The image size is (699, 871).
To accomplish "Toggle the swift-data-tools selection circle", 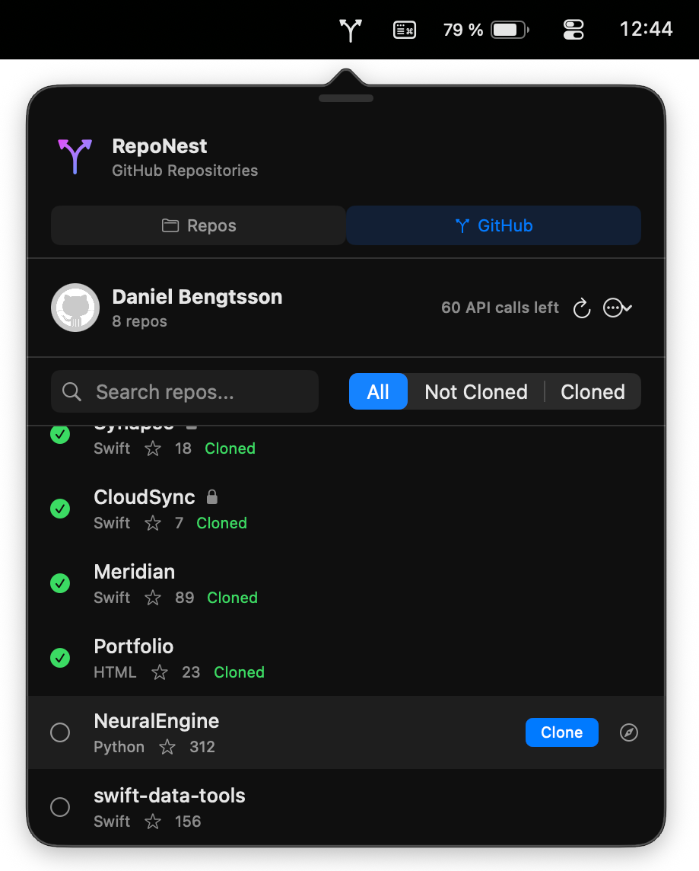I will pyautogui.click(x=60, y=807).
